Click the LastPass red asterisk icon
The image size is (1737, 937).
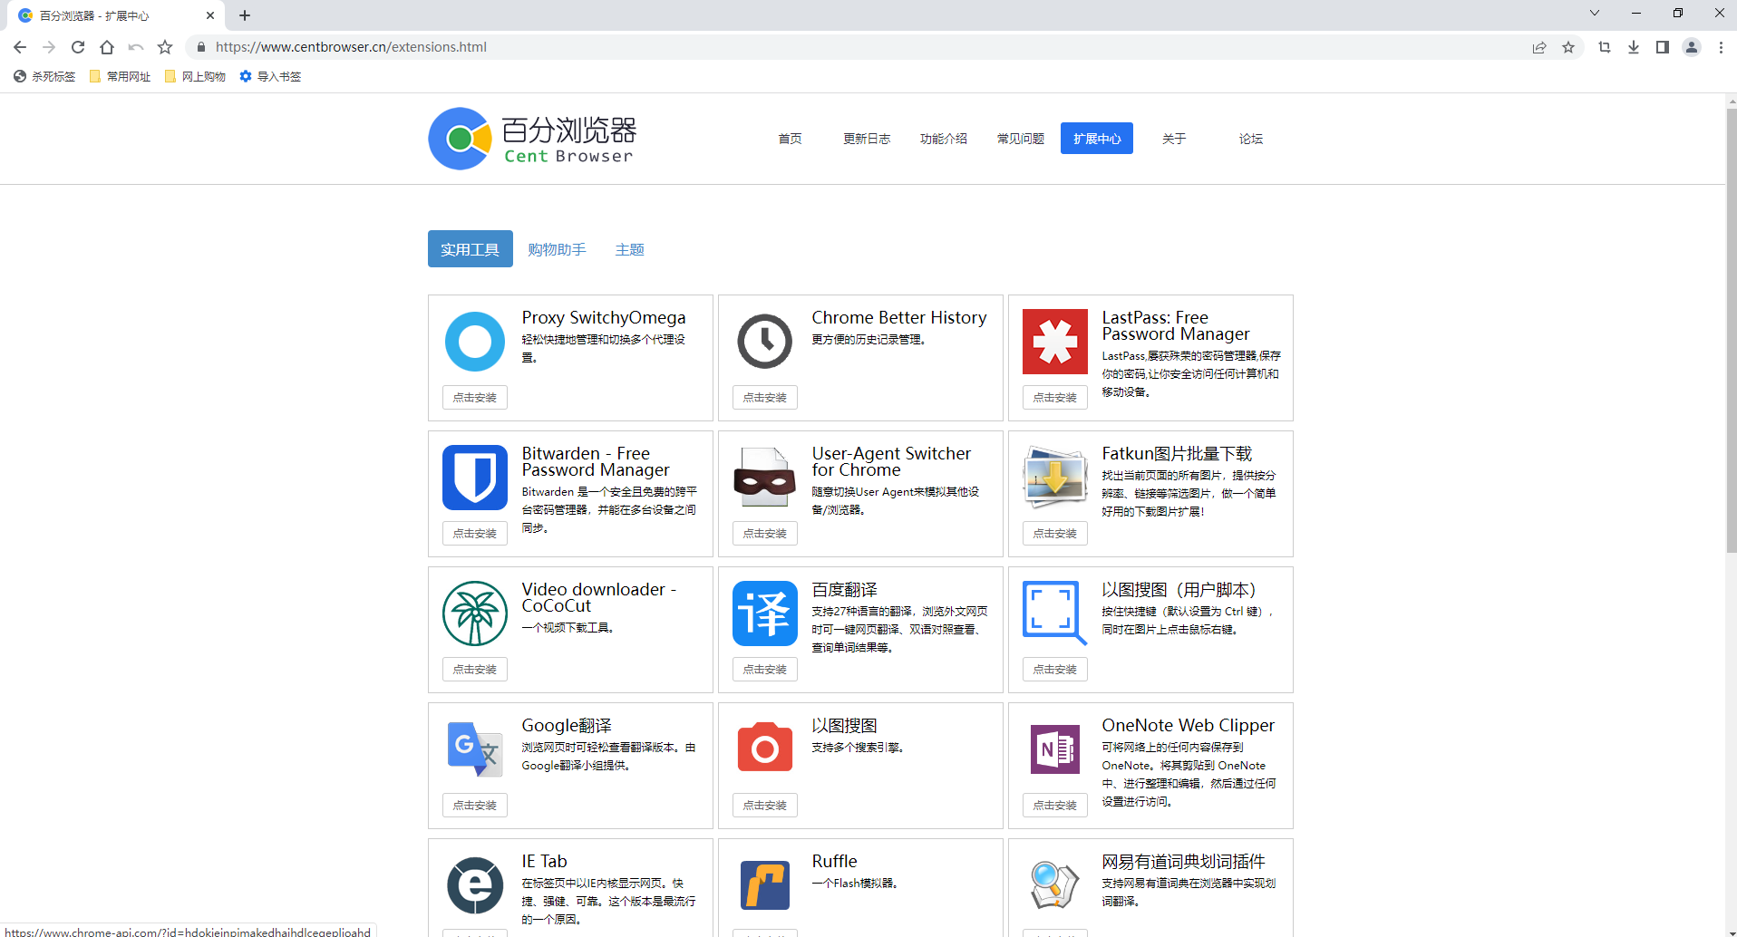pyautogui.click(x=1054, y=342)
